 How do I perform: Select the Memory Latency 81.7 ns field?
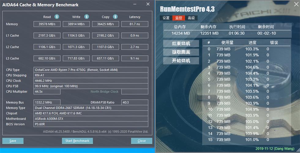point(135,24)
